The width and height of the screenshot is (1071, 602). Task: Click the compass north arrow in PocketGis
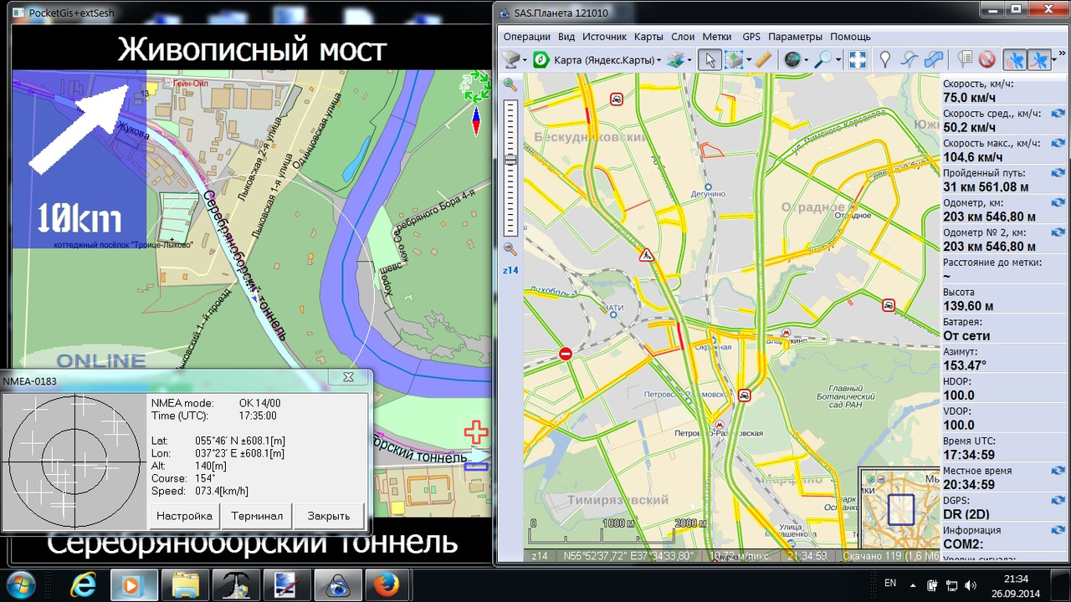(x=476, y=122)
